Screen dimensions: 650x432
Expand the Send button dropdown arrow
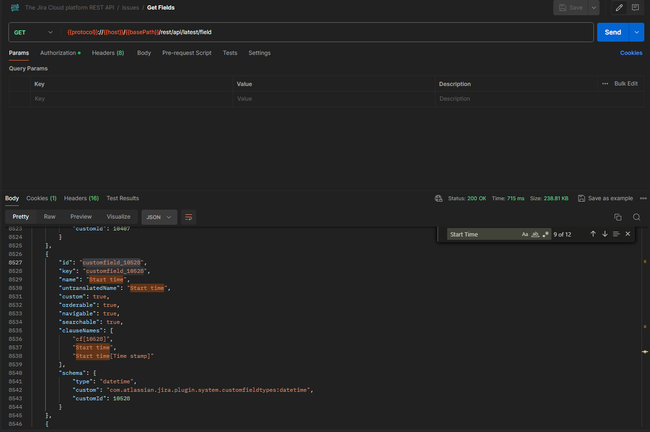(636, 33)
